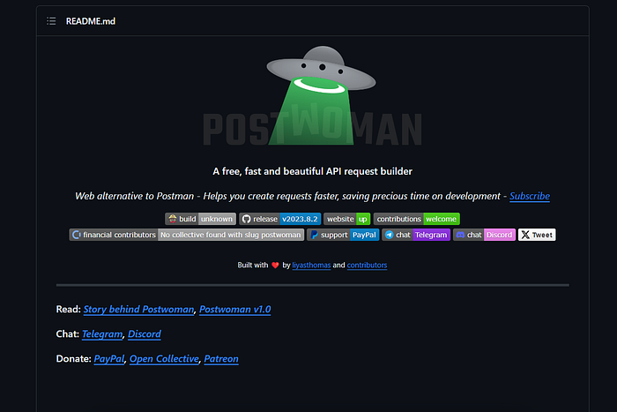Click the Postwoman UFO logo image
This screenshot has width=617, height=412.
[312, 95]
